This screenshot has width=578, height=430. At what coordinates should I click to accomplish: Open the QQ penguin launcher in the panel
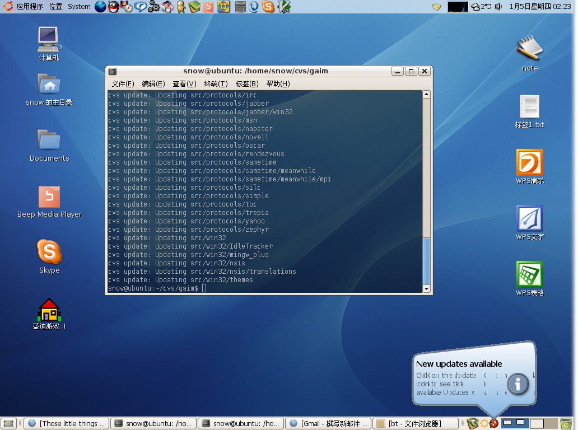[114, 7]
